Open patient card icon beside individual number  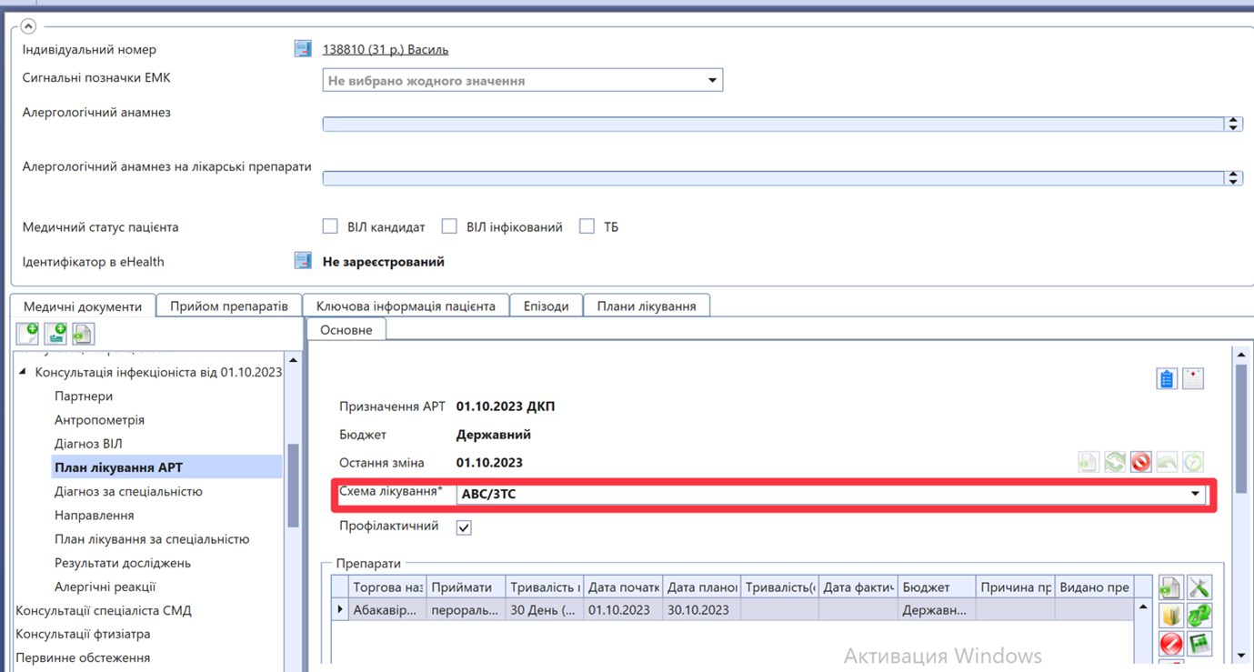point(303,49)
